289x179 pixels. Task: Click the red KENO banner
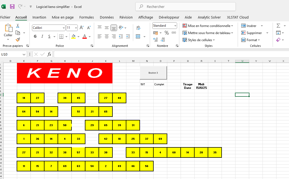(65, 73)
